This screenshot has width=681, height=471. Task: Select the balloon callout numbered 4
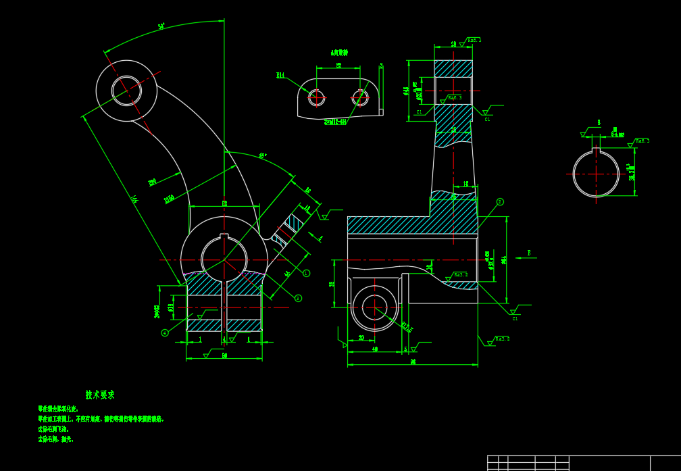tap(165, 332)
